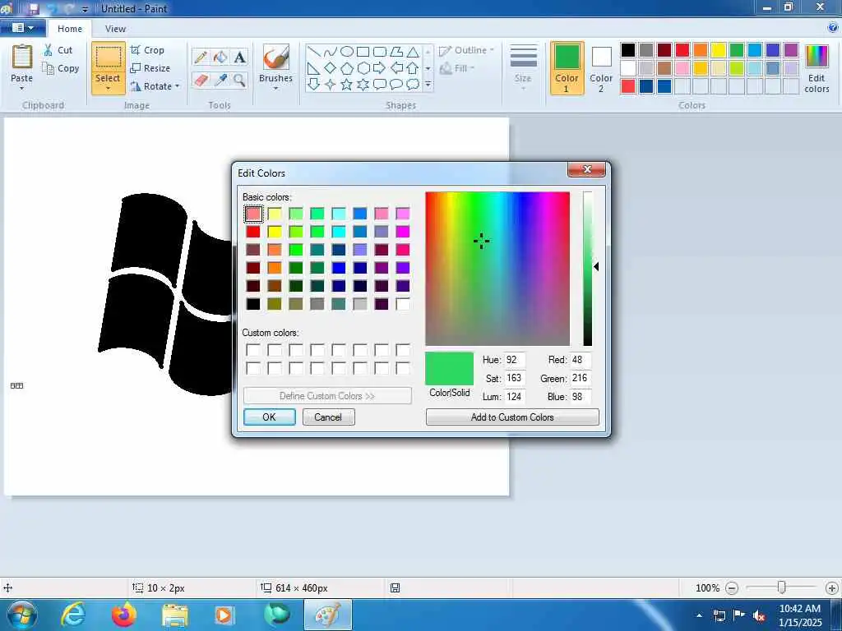The image size is (842, 631).
Task: Activate Color 2 selector
Action: coord(601,69)
